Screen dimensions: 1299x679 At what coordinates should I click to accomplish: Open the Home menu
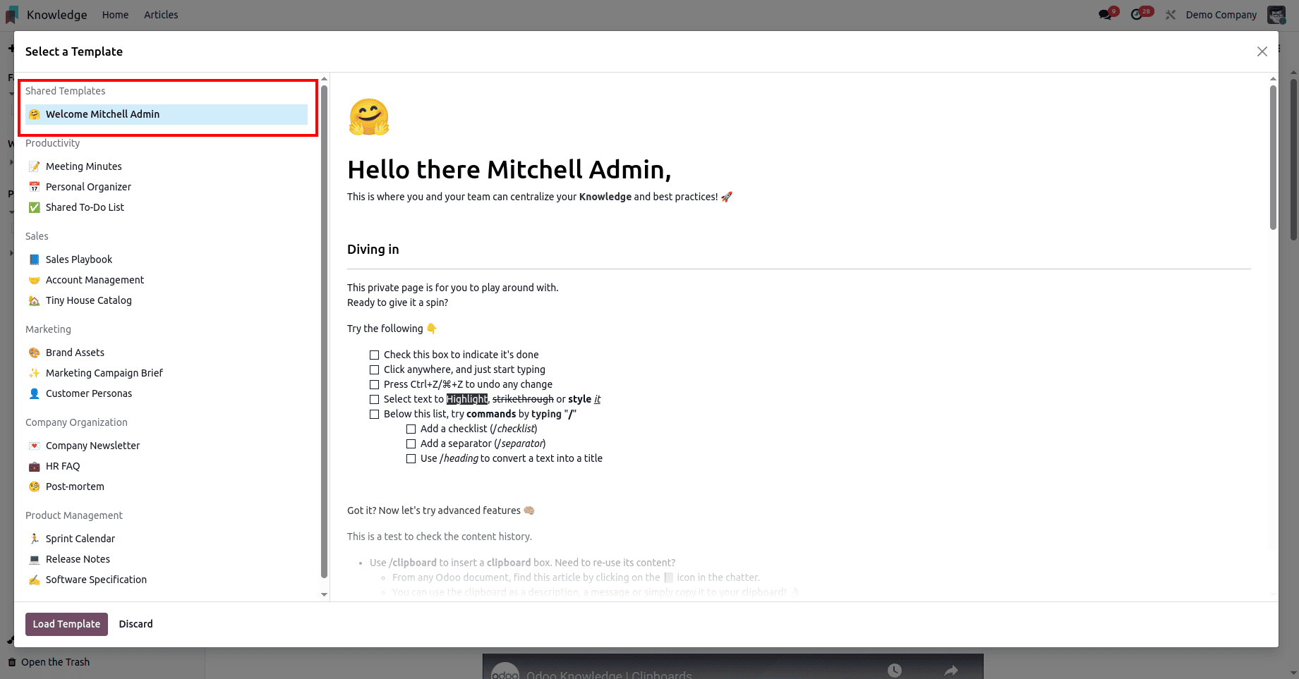(x=115, y=15)
